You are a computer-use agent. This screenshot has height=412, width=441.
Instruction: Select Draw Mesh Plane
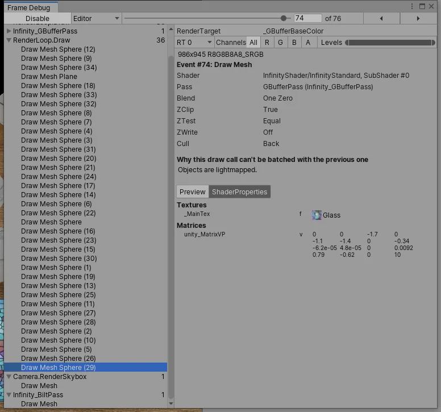86,77
